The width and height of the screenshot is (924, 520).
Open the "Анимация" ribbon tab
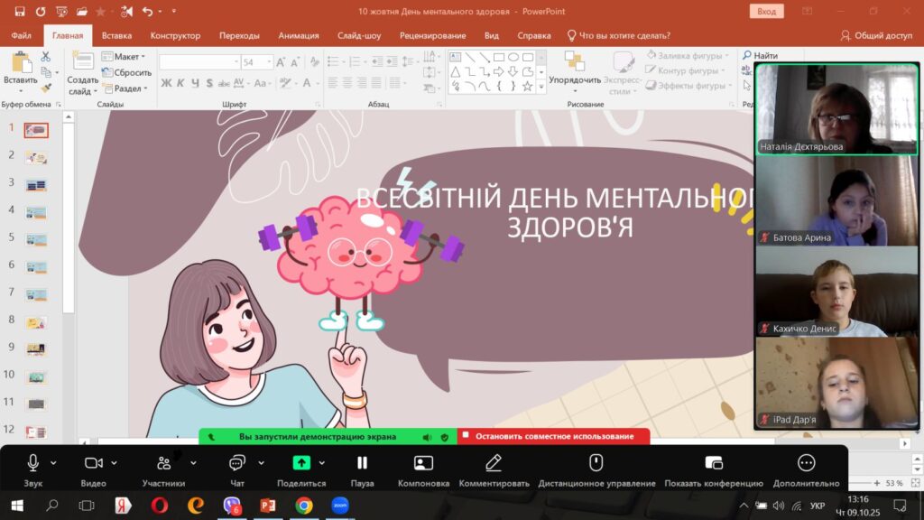[x=298, y=36]
